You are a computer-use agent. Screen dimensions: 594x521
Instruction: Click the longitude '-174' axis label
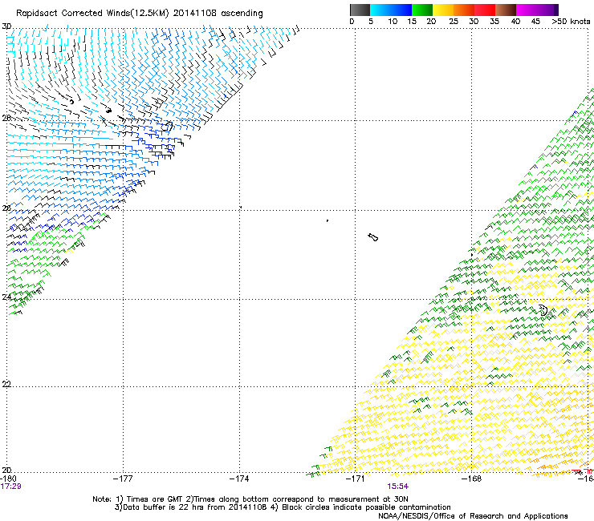pos(239,479)
